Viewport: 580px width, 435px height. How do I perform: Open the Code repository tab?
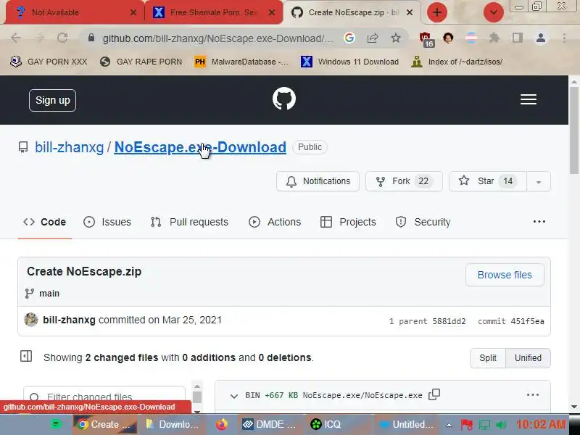45,222
